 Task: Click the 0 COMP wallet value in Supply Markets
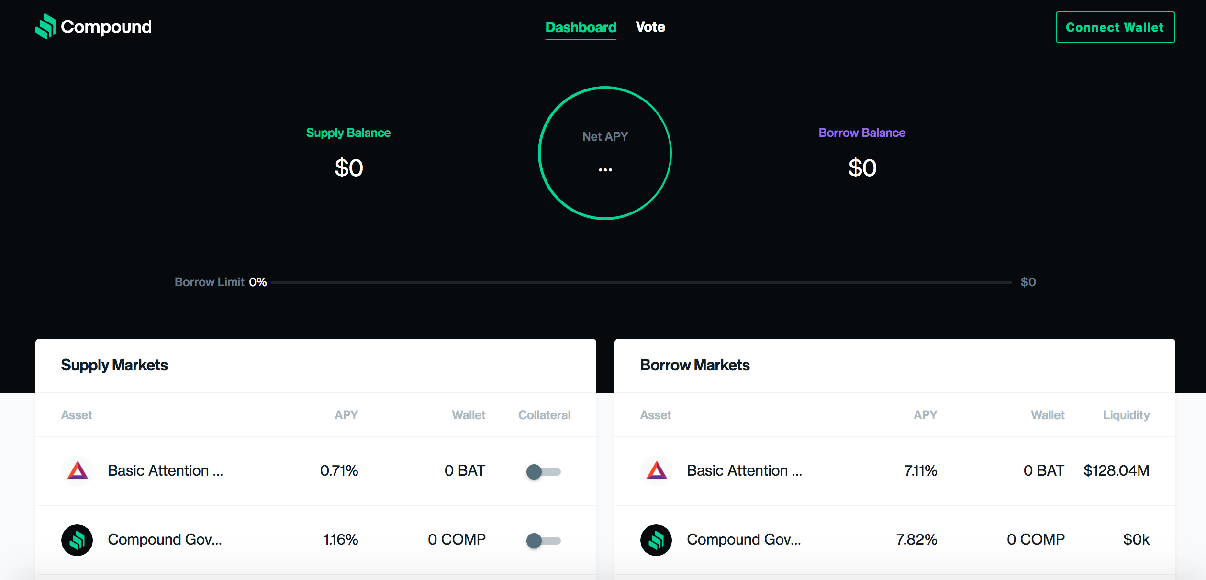pos(457,539)
